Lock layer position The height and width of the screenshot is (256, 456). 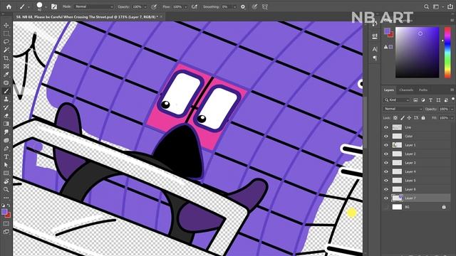(x=409, y=118)
